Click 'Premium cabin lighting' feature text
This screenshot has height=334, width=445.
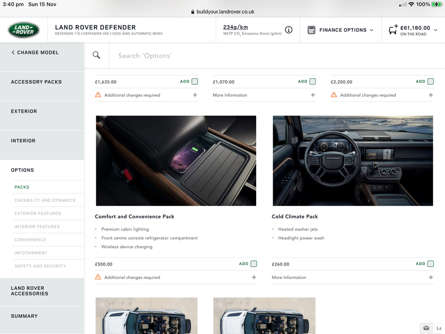125,229
